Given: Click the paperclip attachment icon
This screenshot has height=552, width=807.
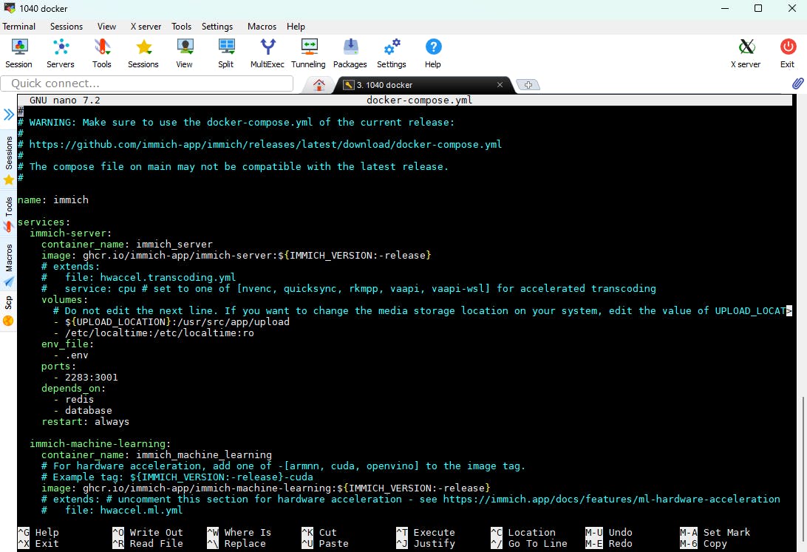Looking at the screenshot, I should pyautogui.click(x=797, y=84).
